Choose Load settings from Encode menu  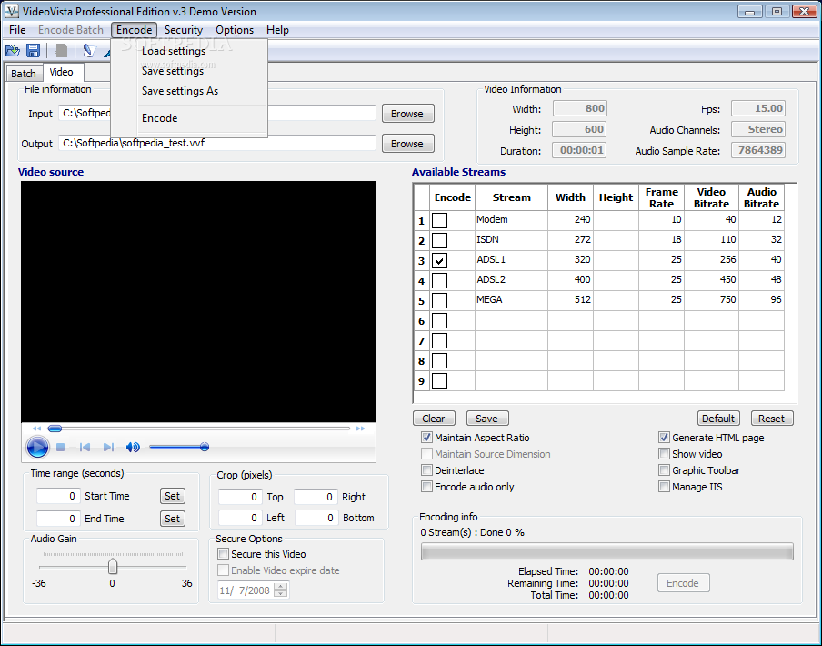click(189, 51)
